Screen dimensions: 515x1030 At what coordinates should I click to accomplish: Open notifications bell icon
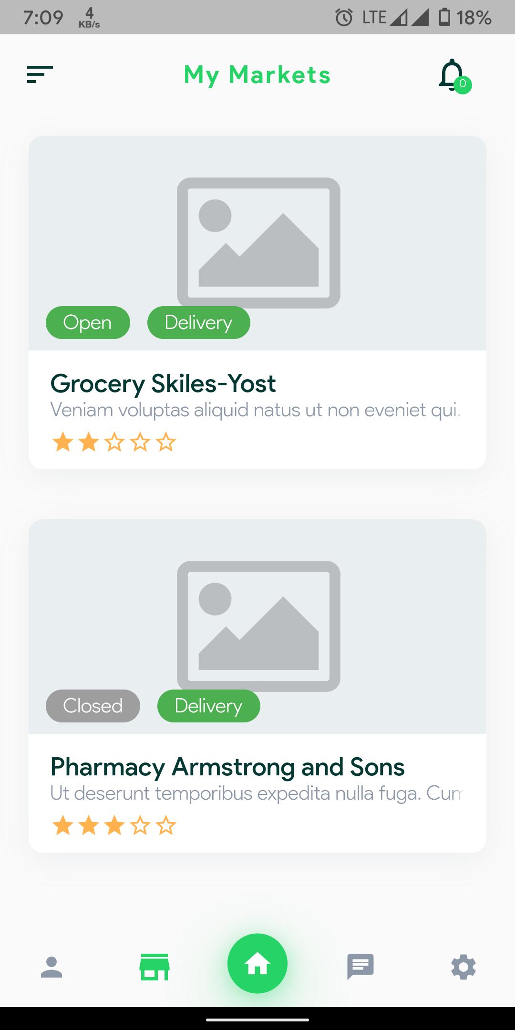click(452, 75)
